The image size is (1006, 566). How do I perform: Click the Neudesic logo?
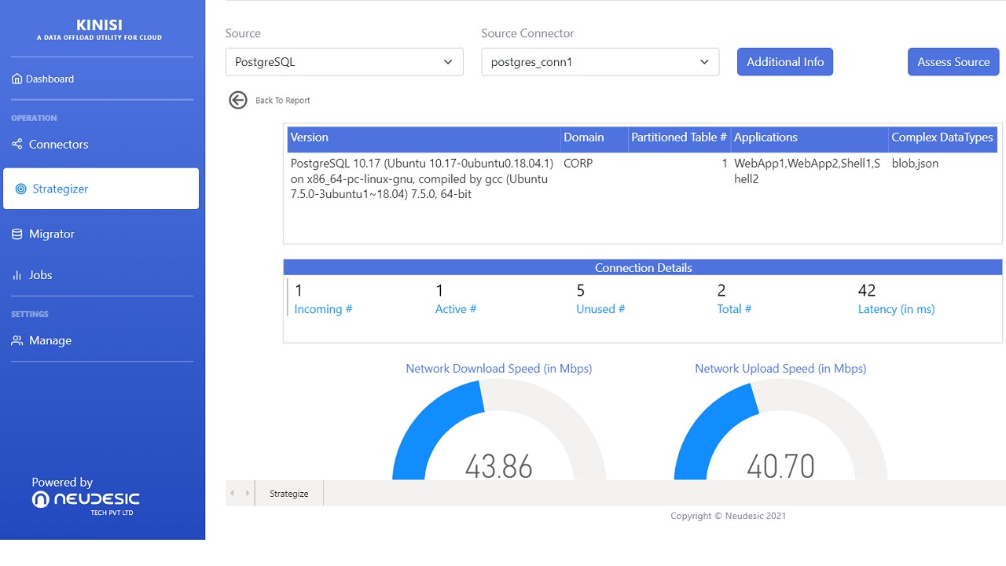86,499
